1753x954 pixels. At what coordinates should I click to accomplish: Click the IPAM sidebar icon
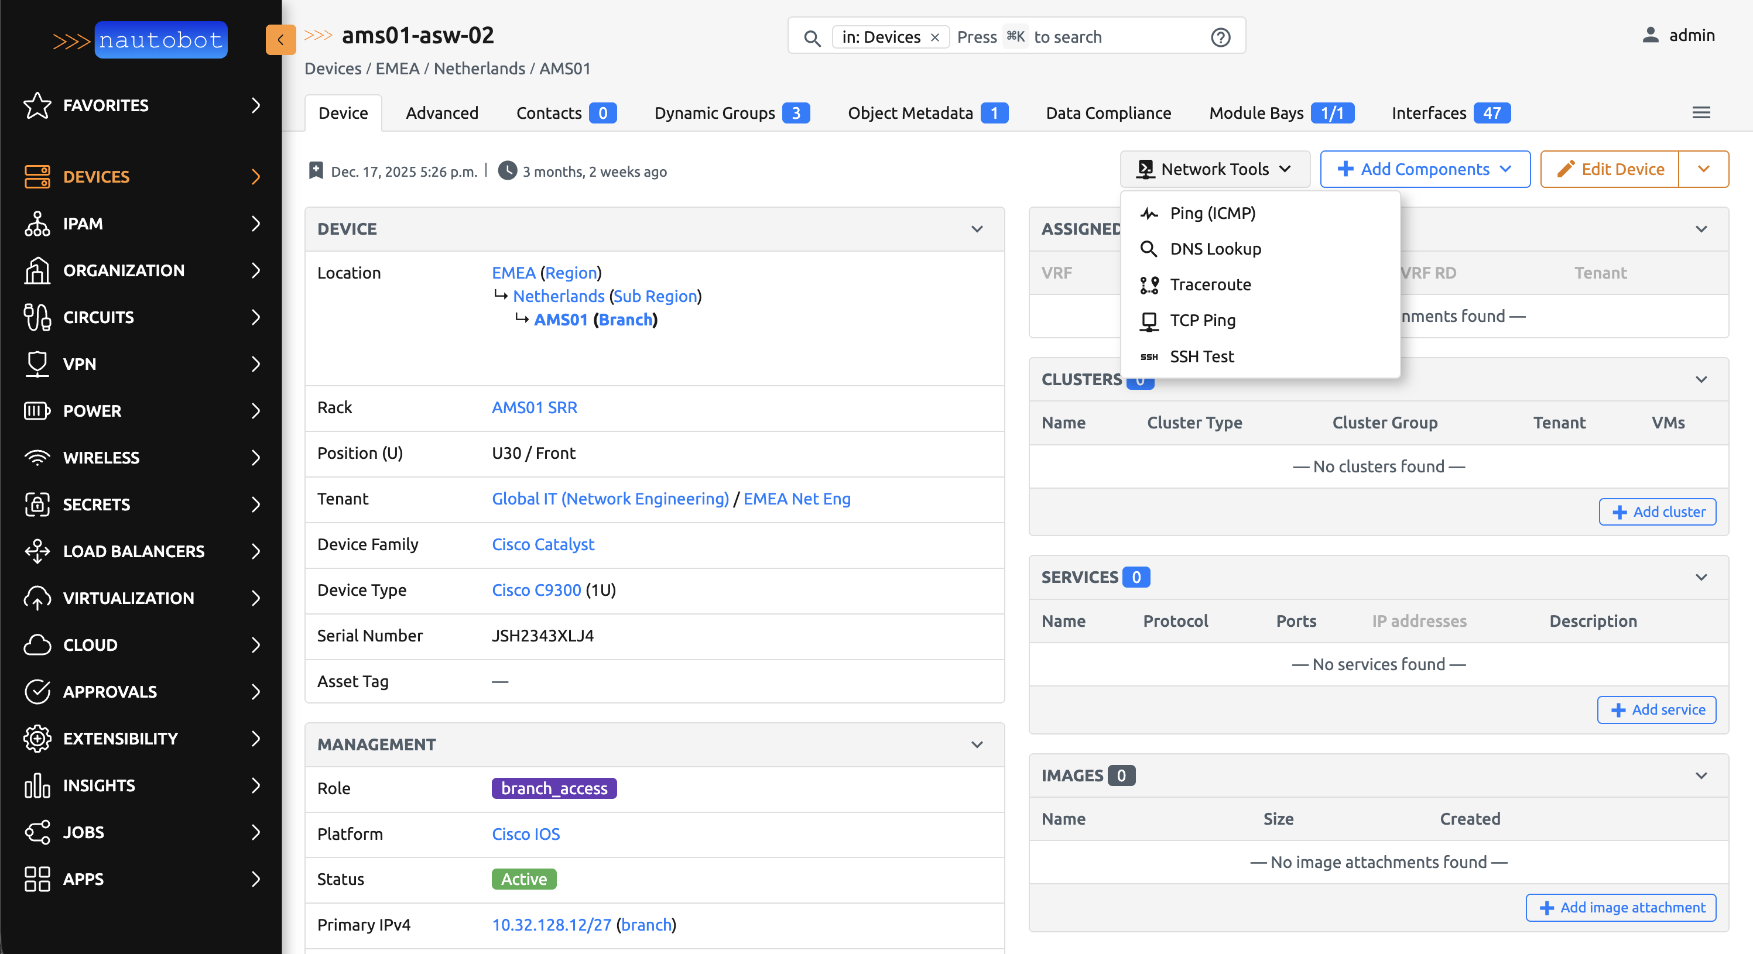(x=37, y=223)
